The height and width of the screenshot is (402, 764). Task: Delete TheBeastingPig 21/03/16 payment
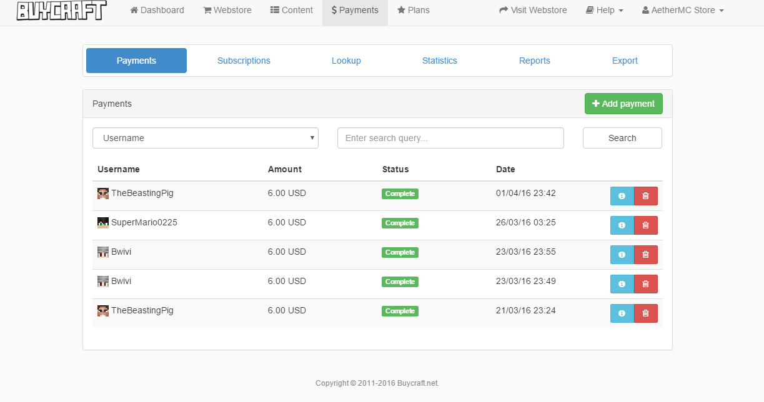[x=646, y=313]
